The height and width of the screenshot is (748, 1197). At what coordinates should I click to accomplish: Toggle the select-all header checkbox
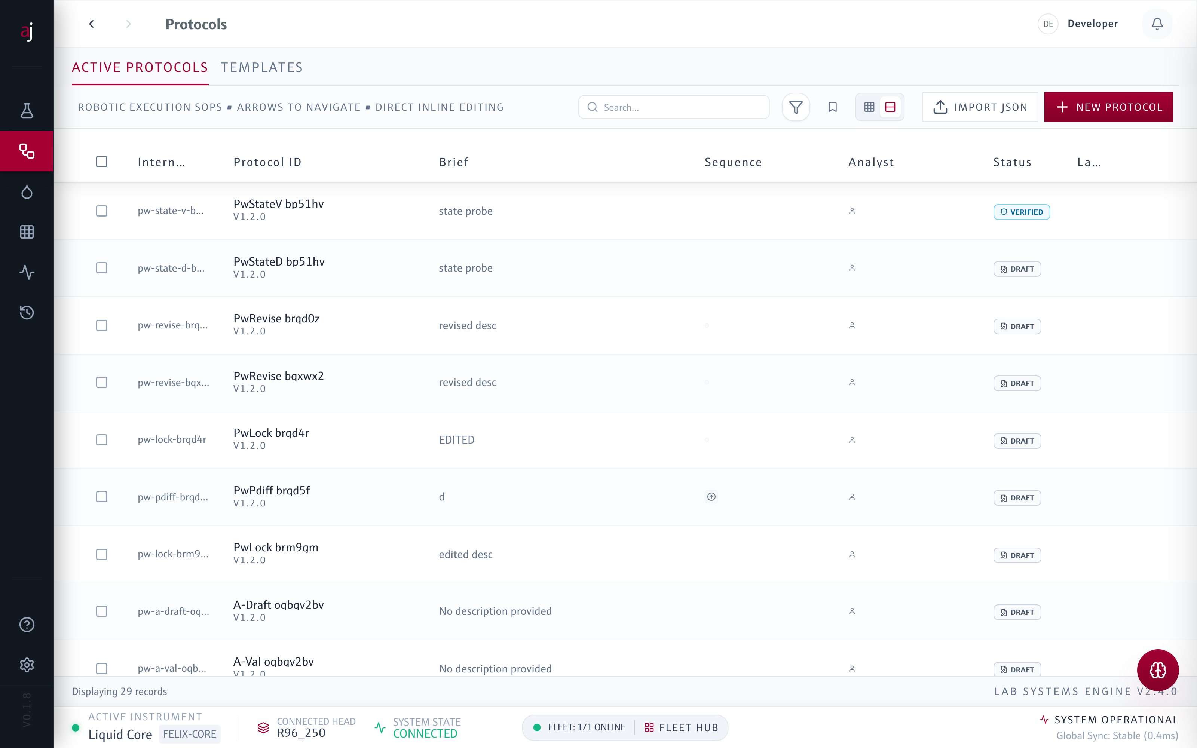coord(101,162)
